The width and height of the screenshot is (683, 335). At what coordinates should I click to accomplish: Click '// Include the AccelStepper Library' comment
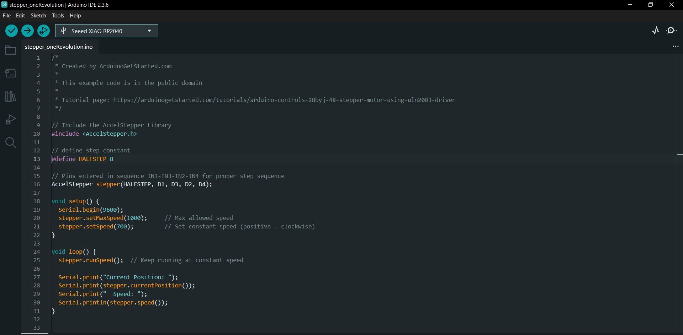pyautogui.click(x=111, y=125)
